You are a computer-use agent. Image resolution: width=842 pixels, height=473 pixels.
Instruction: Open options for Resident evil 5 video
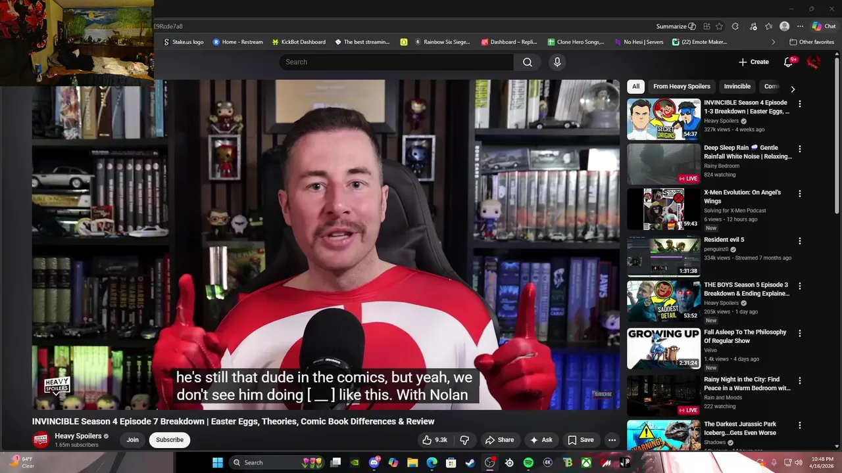(x=800, y=241)
